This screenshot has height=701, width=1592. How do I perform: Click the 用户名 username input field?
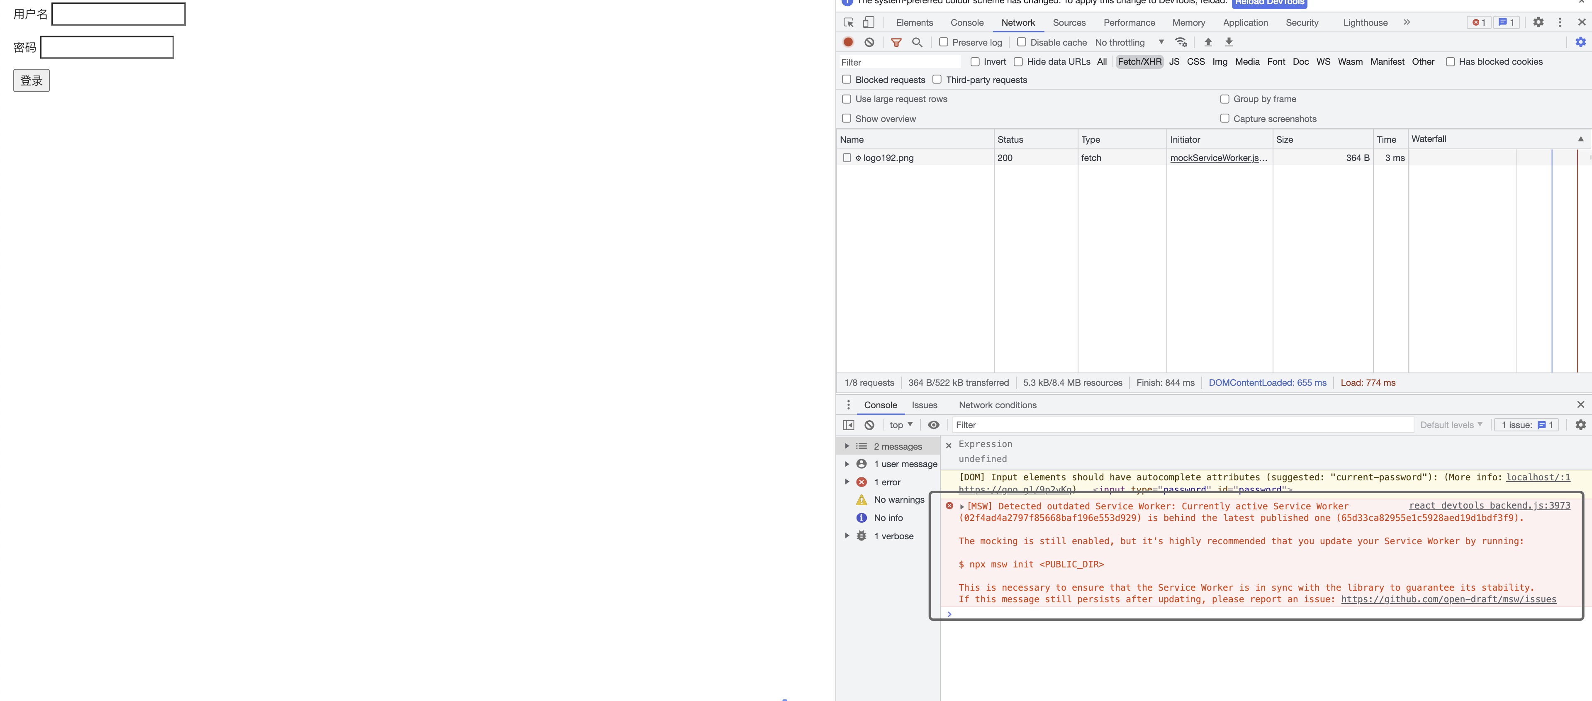(x=119, y=14)
